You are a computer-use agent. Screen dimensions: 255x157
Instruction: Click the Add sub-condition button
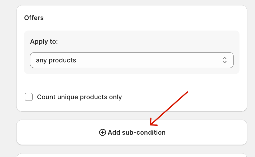[x=132, y=132]
